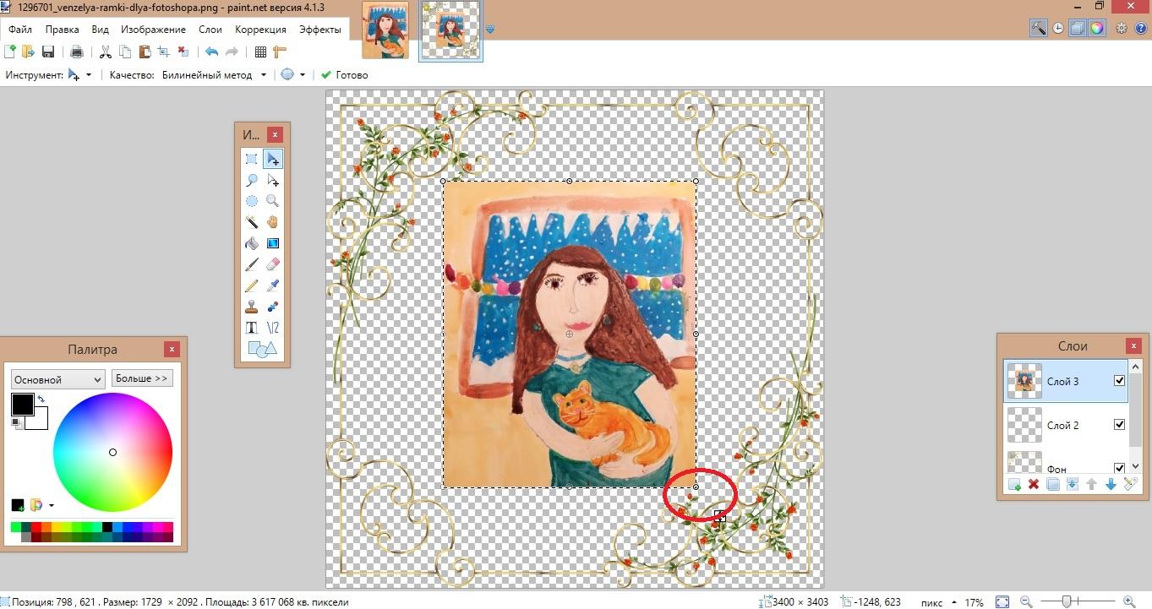
Task: Pick the Color Picker eyedropper tool
Action: (x=272, y=285)
